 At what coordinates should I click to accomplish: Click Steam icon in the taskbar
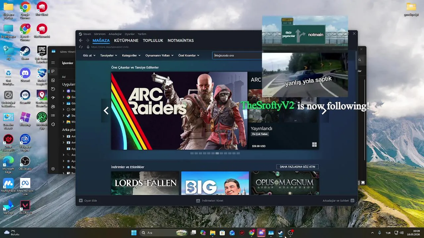[x=280, y=233]
